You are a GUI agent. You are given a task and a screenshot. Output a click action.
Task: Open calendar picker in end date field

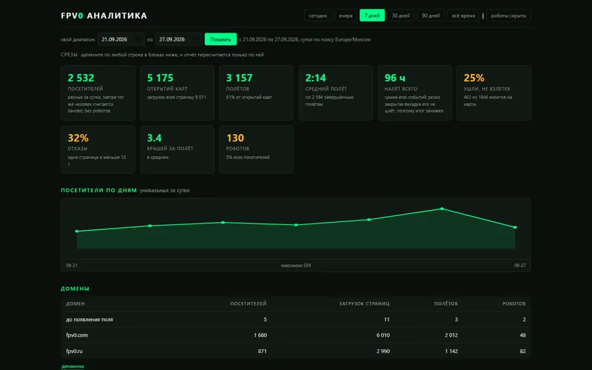point(195,39)
